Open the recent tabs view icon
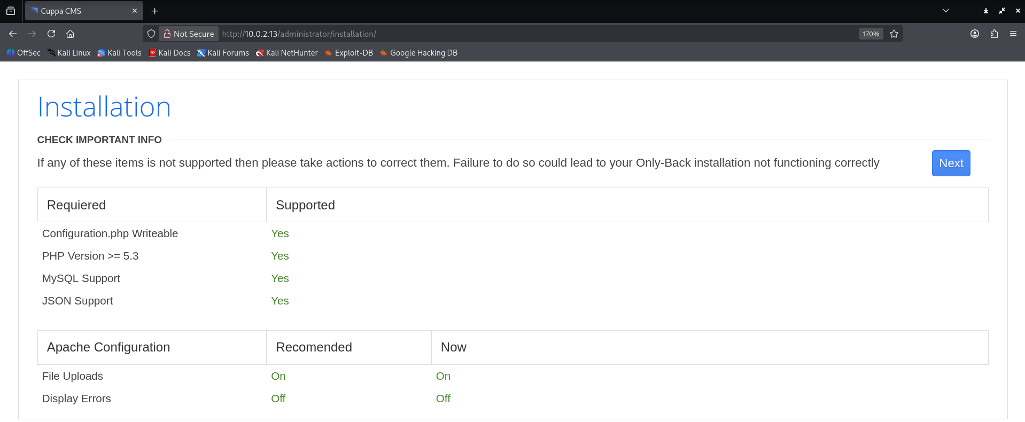This screenshot has width=1025, height=422. 11,11
